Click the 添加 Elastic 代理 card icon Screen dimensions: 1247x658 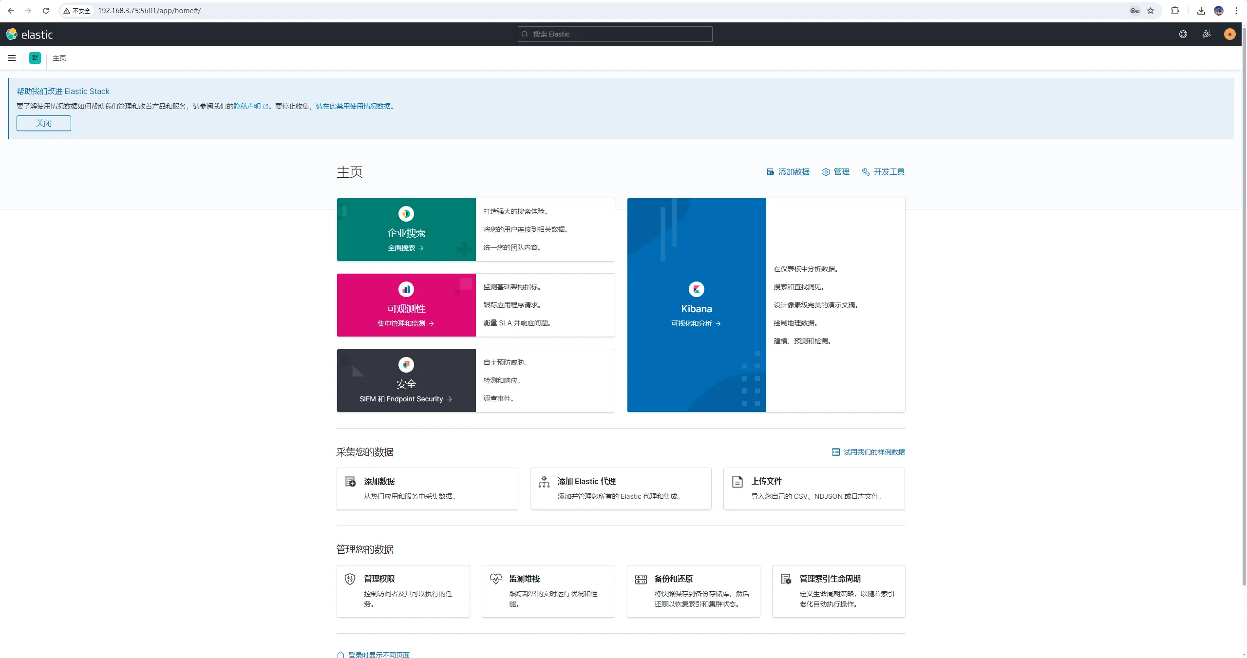[x=544, y=482]
